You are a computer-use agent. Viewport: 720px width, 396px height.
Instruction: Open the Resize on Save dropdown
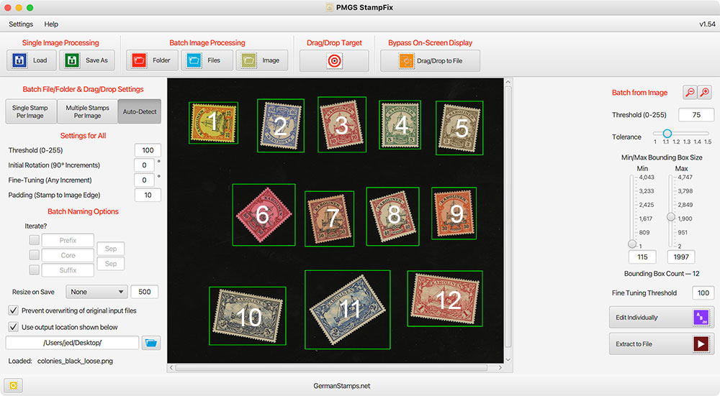(96, 292)
